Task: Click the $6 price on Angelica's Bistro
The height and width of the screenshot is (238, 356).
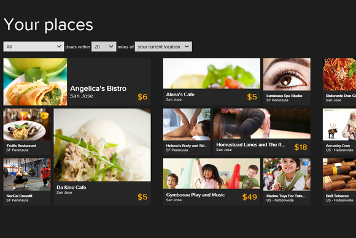Action: pyautogui.click(x=142, y=97)
